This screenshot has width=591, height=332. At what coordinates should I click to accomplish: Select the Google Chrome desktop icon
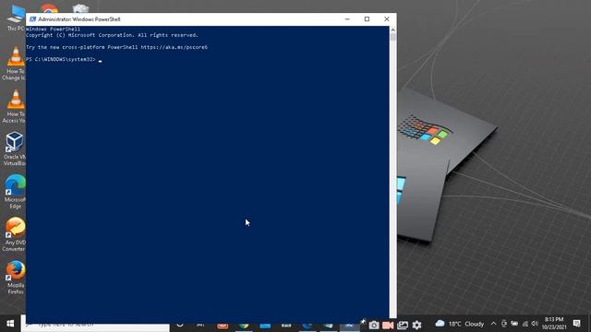[x=49, y=8]
